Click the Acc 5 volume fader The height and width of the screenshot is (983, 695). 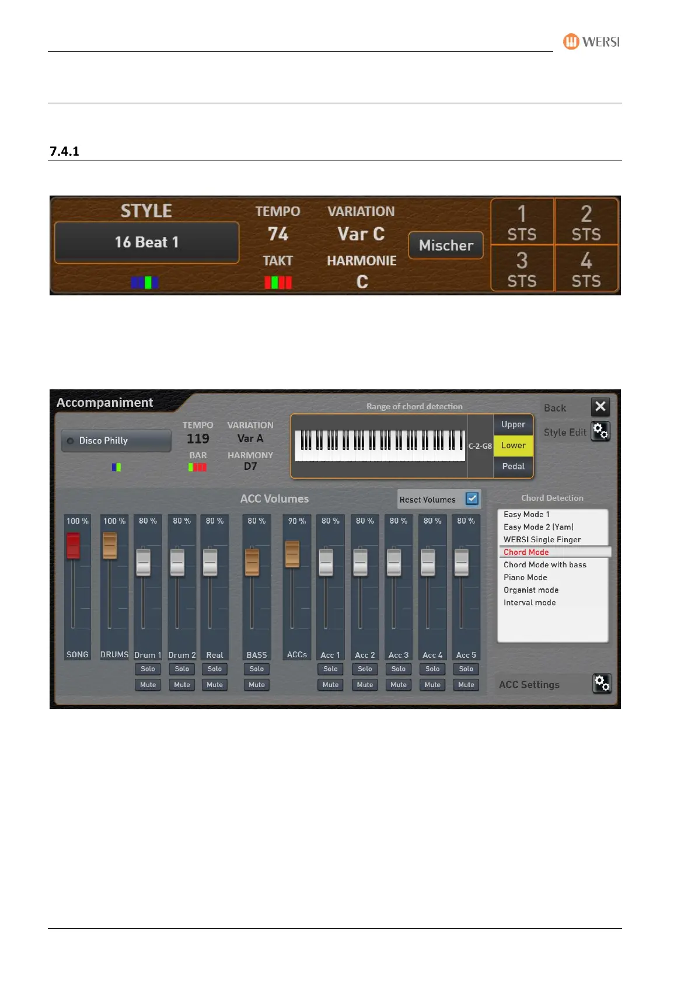(462, 562)
